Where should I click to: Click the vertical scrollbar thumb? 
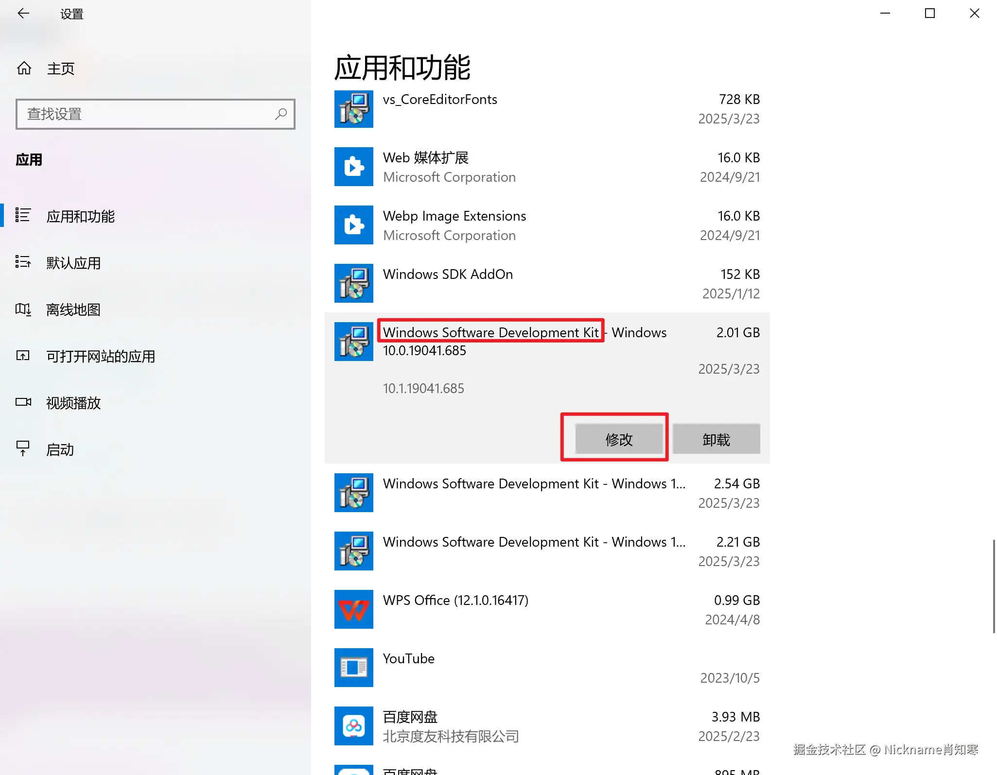994,586
